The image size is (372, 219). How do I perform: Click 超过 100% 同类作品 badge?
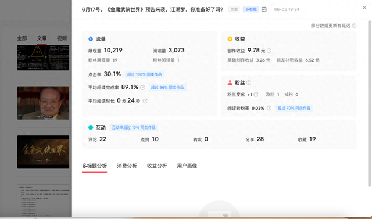pyautogui.click(x=145, y=74)
